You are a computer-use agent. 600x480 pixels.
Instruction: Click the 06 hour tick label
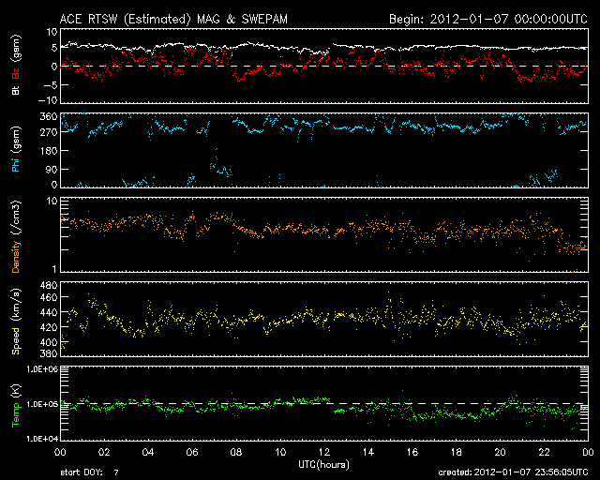pos(191,452)
